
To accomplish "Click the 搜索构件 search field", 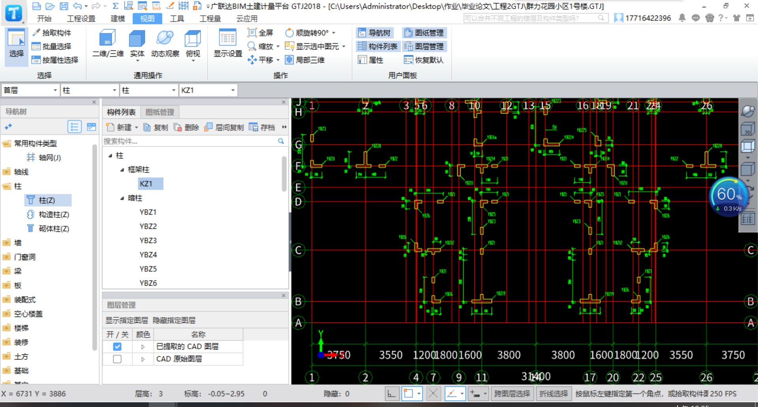I will tap(190, 141).
